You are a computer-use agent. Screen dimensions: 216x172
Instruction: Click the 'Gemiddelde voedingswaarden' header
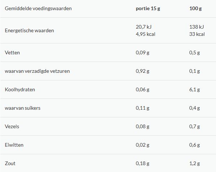38,9
